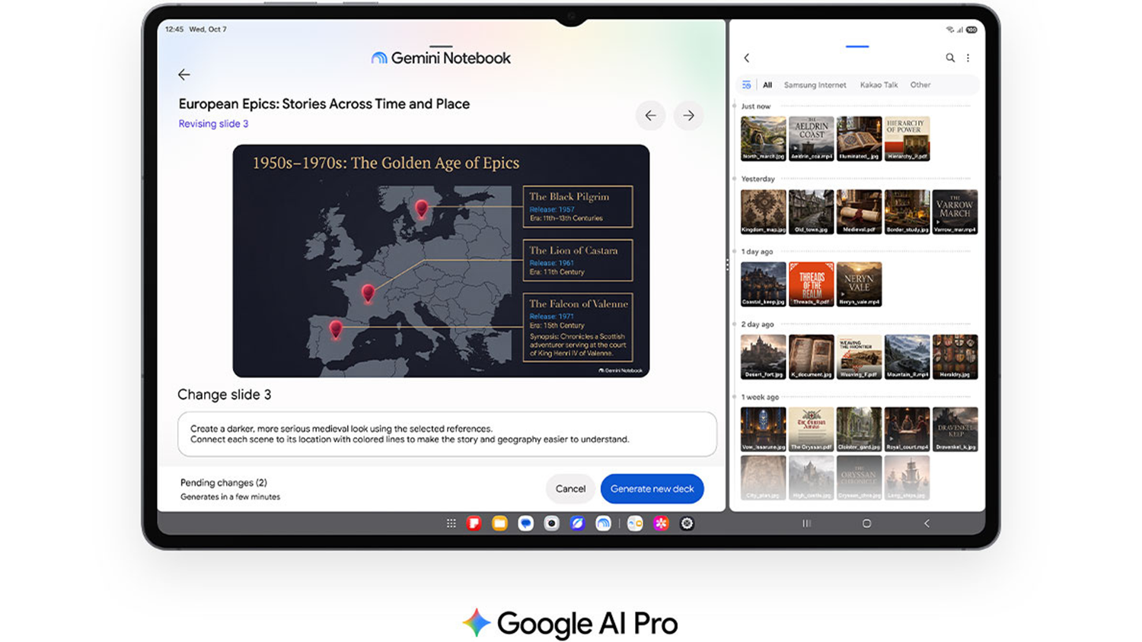Click into the Change slide 3 prompt box

[x=447, y=434]
